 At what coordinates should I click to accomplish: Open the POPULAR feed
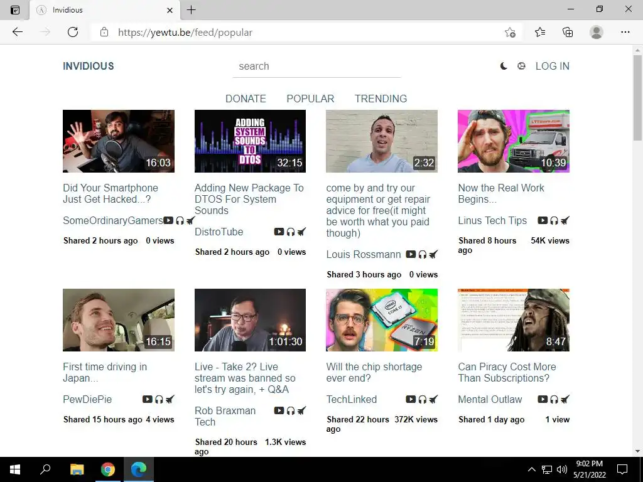click(310, 99)
